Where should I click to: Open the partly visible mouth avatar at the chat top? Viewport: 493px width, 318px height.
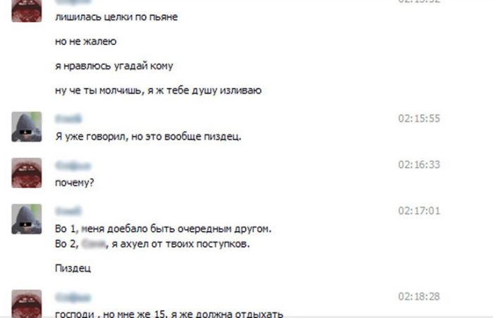[27, 11]
